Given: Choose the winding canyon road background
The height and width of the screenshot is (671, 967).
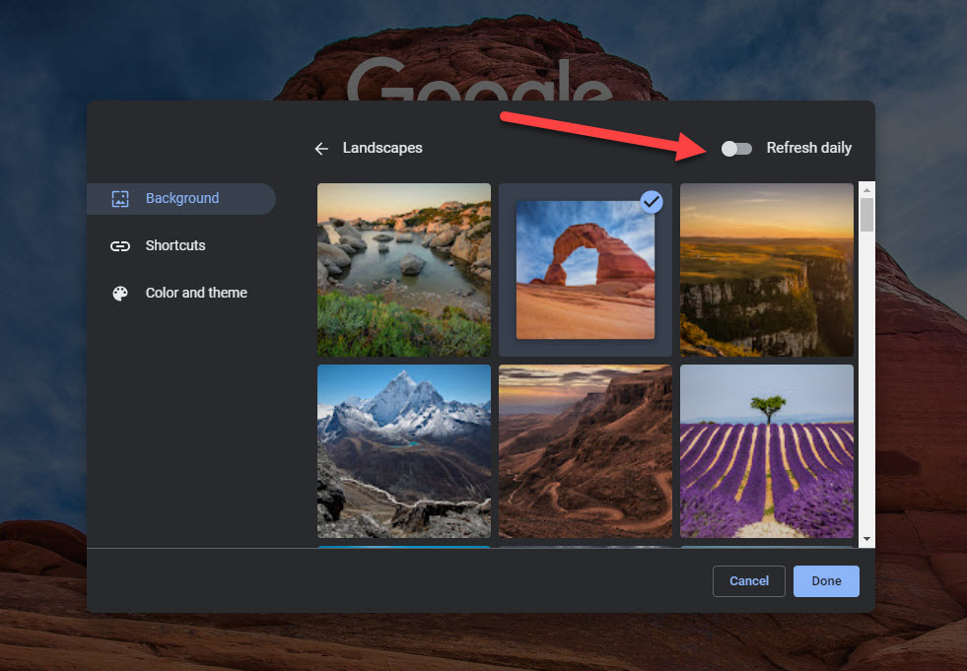Looking at the screenshot, I should coord(585,451).
